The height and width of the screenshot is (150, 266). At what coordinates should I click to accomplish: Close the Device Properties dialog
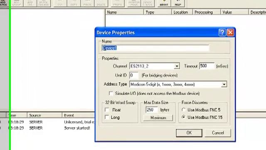[230, 32]
